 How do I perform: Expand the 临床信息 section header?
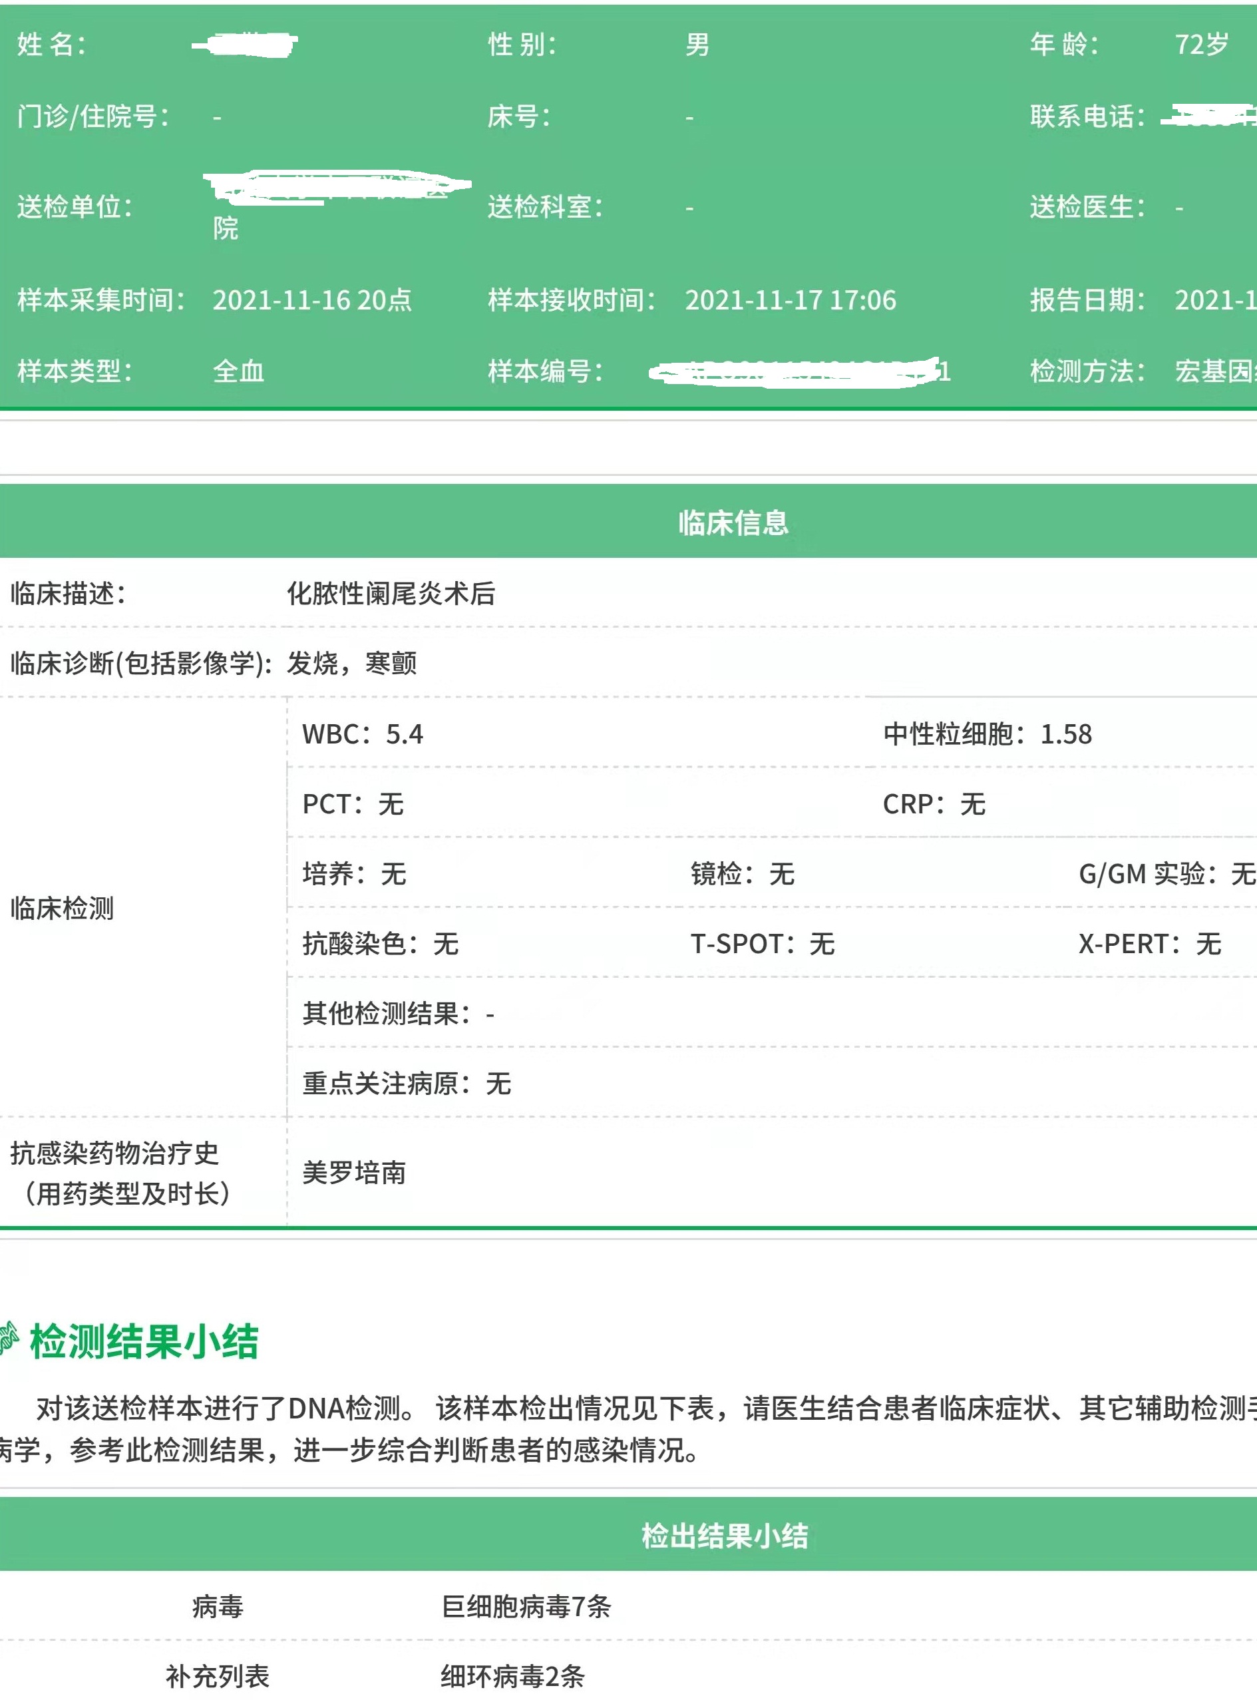point(733,522)
